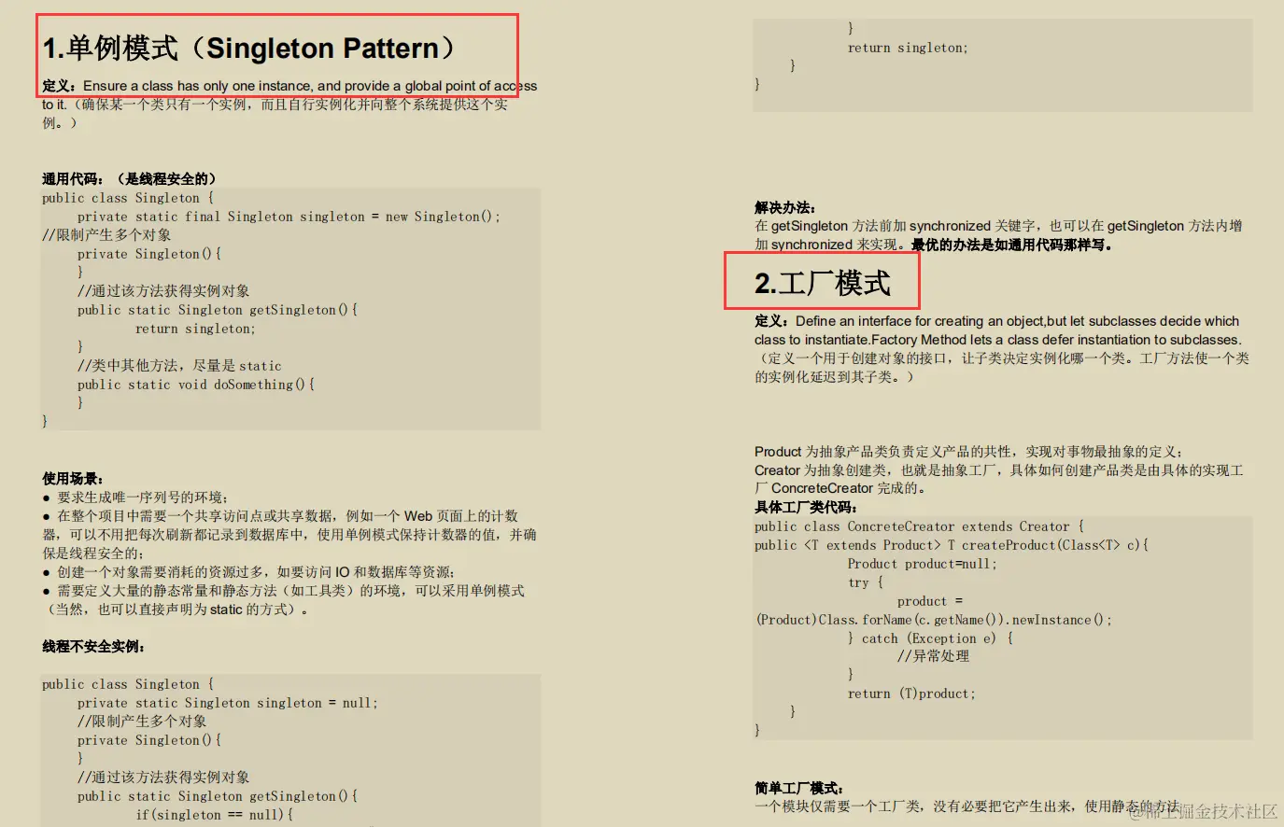Click the '//类中其他方法，尽量是 static' comment
The width and height of the screenshot is (1284, 827).
point(179,366)
